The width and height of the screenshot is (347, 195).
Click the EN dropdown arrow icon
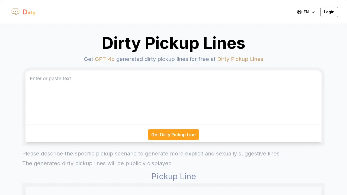click(x=313, y=12)
